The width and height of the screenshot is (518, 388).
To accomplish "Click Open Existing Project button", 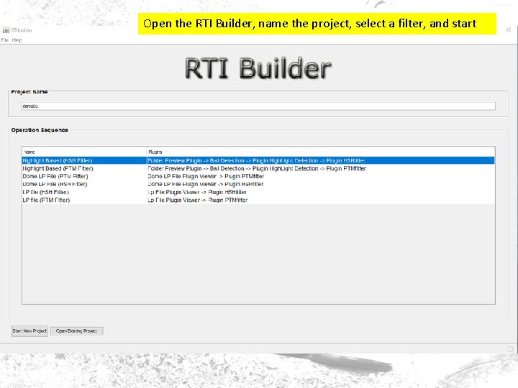I will point(77,331).
